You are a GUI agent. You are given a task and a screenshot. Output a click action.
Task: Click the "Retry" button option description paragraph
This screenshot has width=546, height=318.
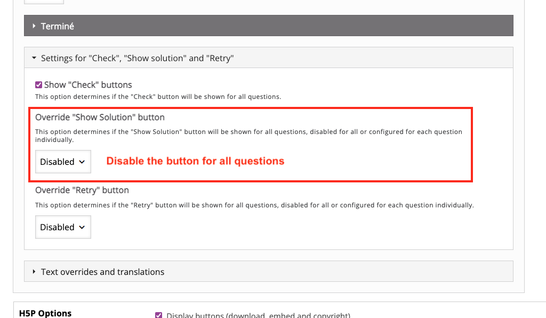point(254,205)
